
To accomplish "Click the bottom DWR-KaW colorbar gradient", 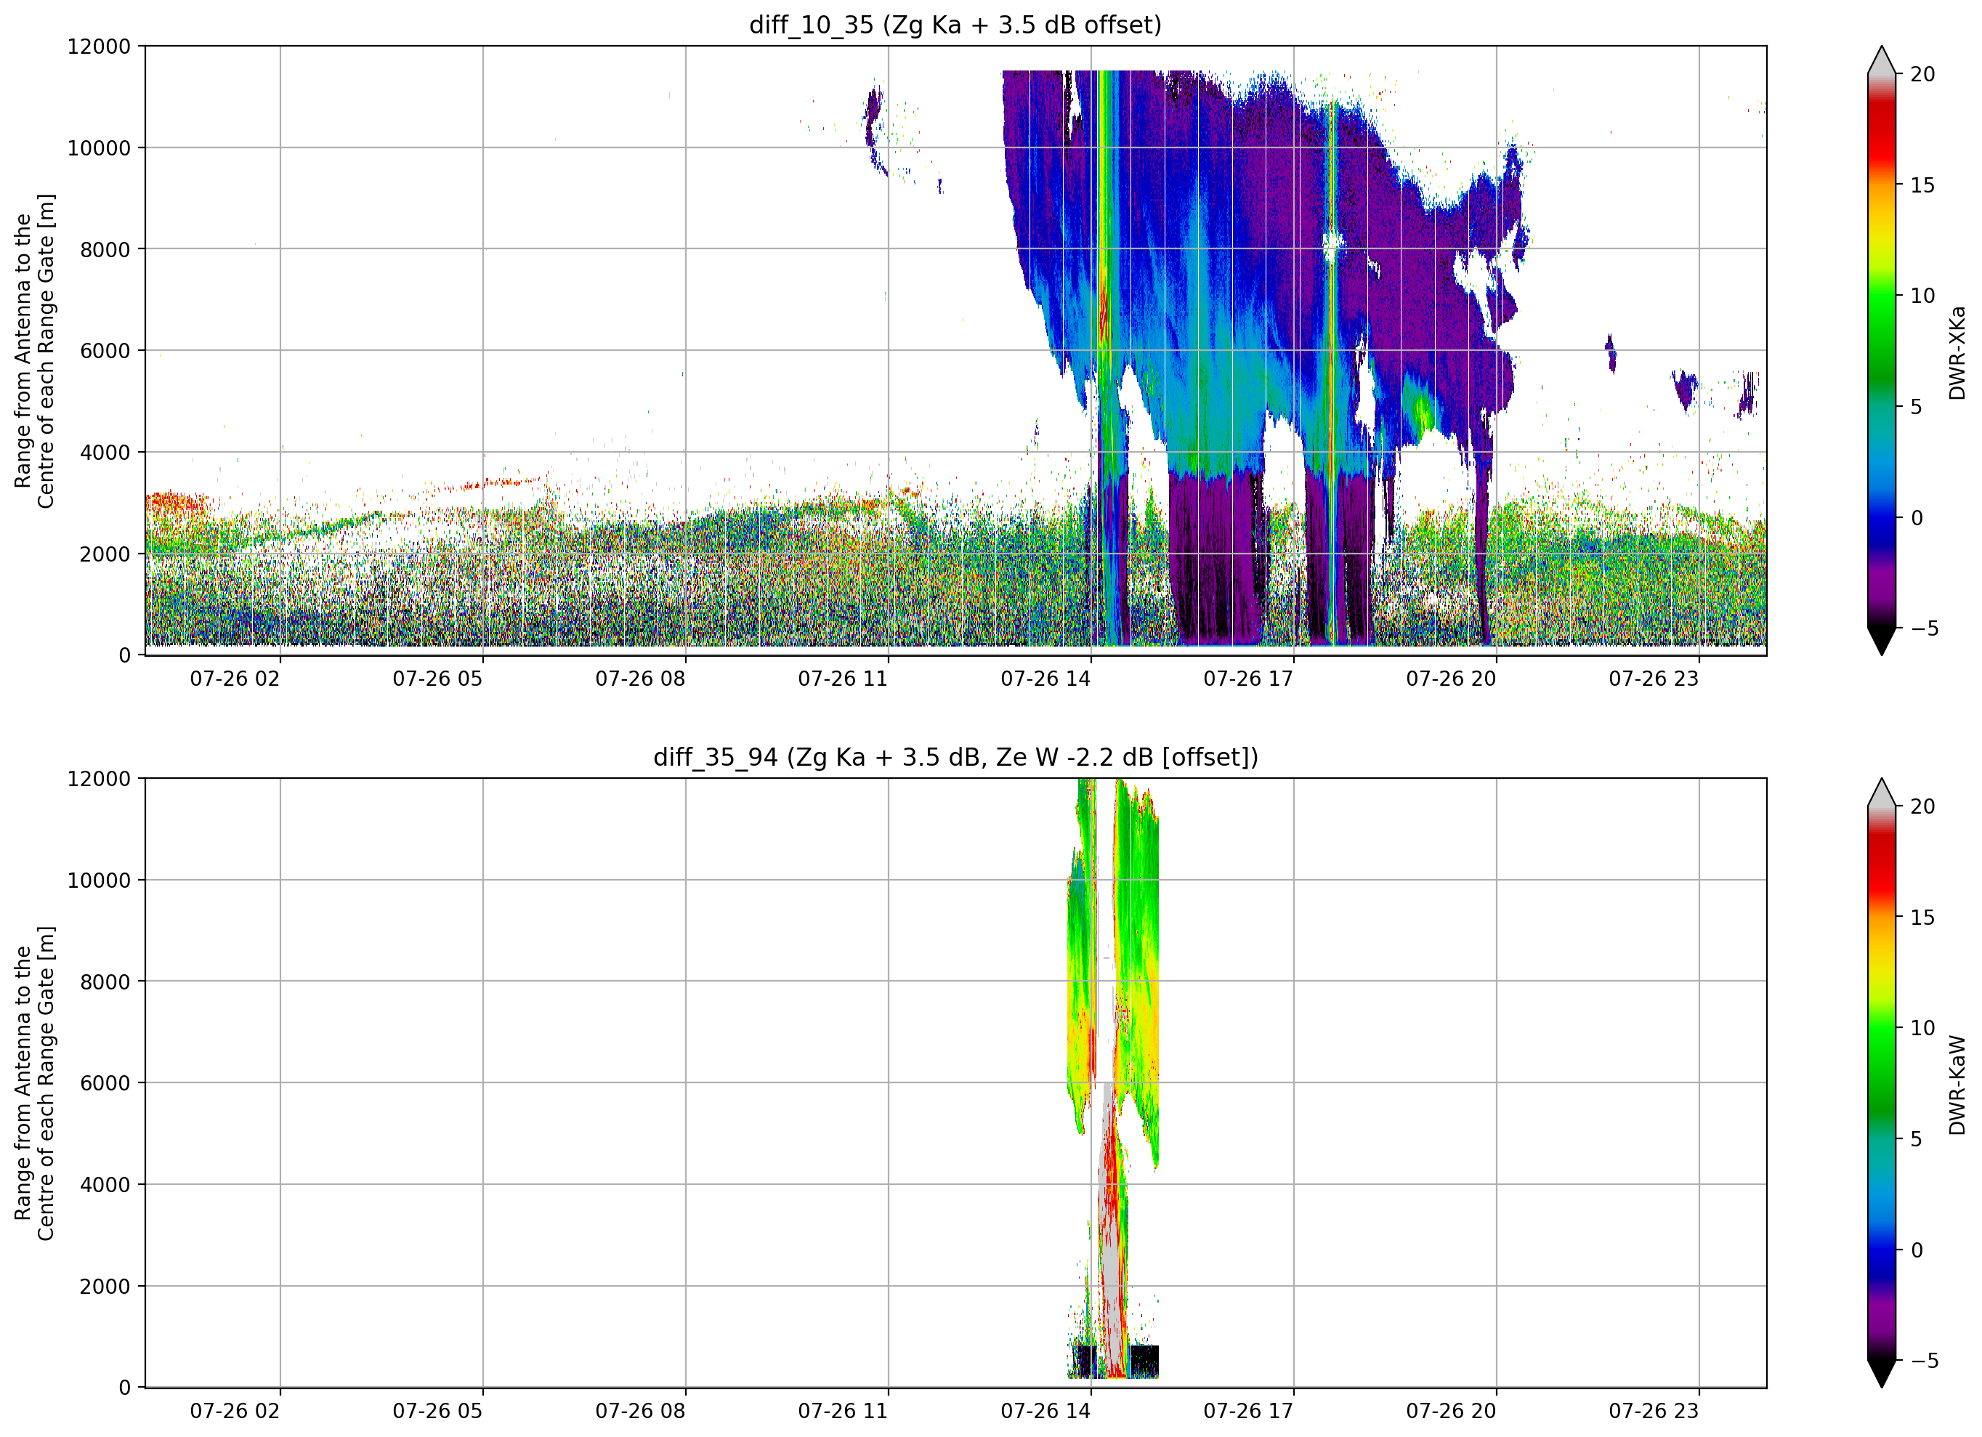I will pyautogui.click(x=1882, y=1083).
